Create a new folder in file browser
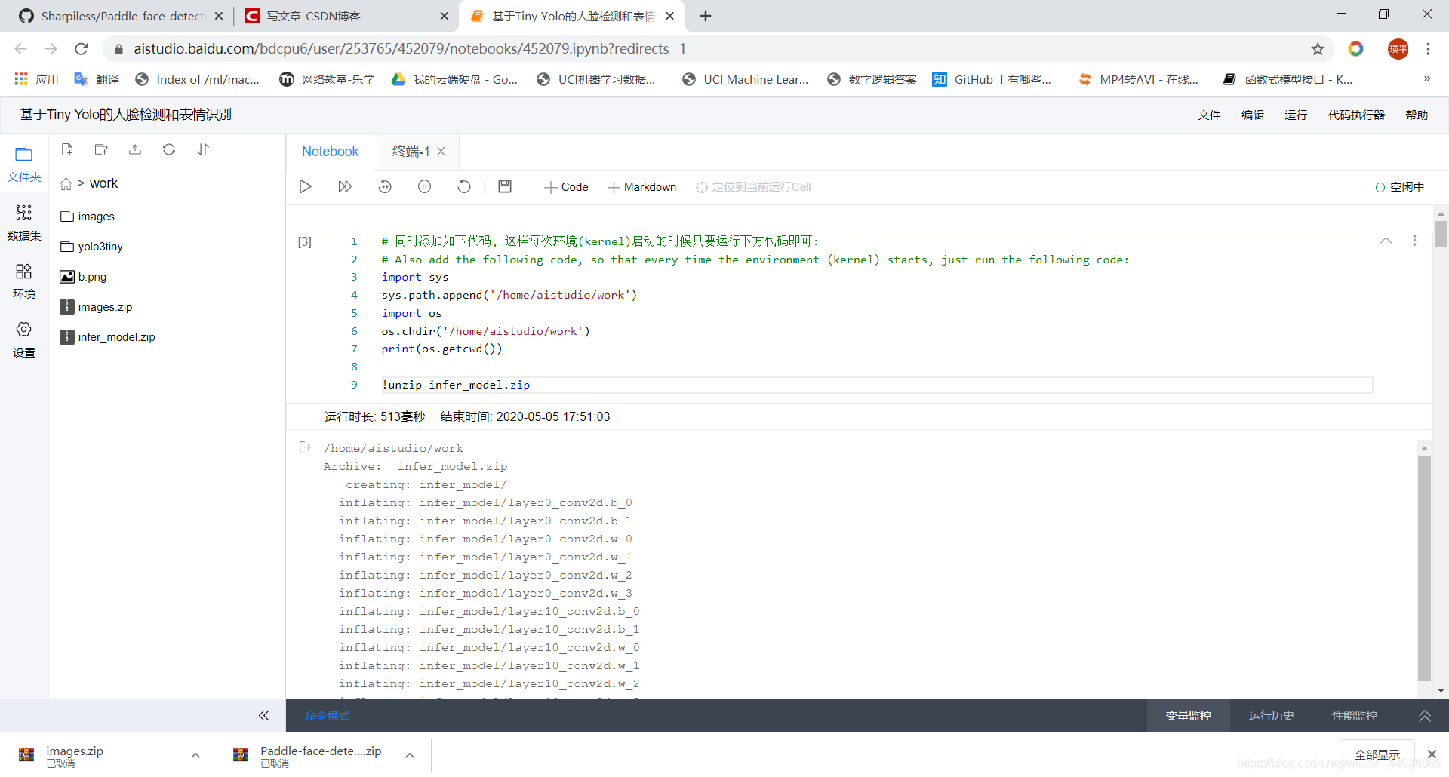Image resolution: width=1449 pixels, height=777 pixels. point(101,149)
